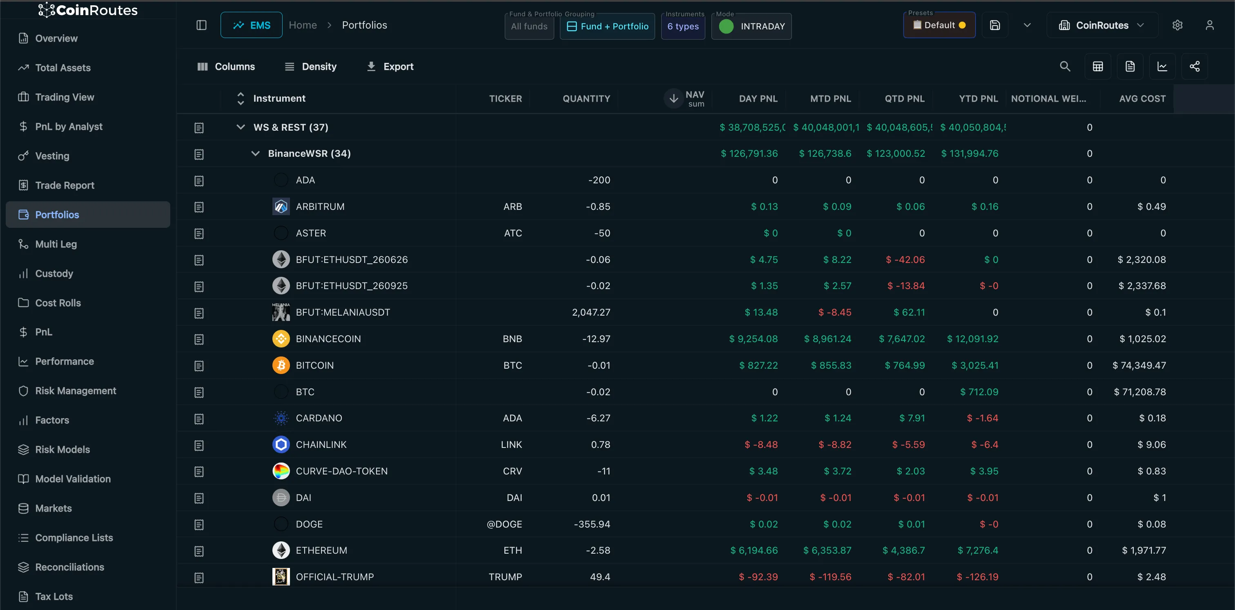Open settings gear icon
Image resolution: width=1235 pixels, height=610 pixels.
point(1177,25)
